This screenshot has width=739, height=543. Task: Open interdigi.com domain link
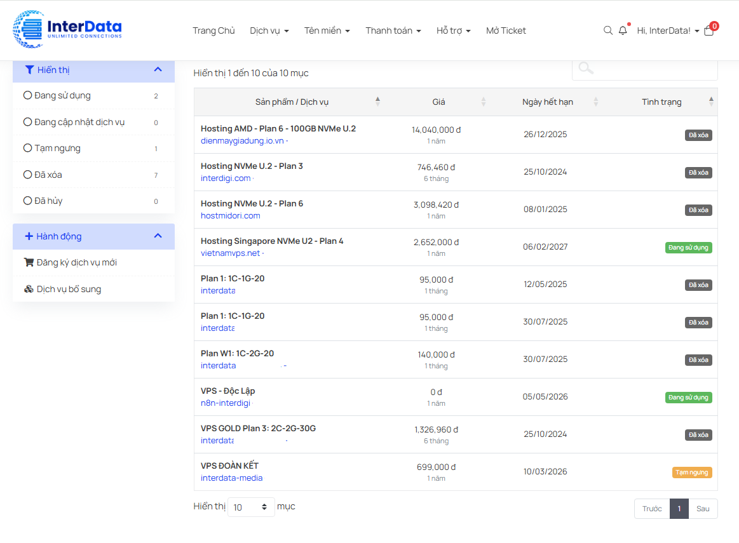pos(226,178)
